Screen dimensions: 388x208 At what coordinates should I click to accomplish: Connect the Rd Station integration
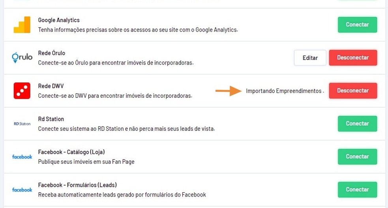click(x=357, y=124)
